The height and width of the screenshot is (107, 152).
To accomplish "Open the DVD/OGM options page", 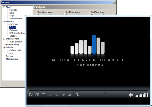I will [x=14, y=24].
